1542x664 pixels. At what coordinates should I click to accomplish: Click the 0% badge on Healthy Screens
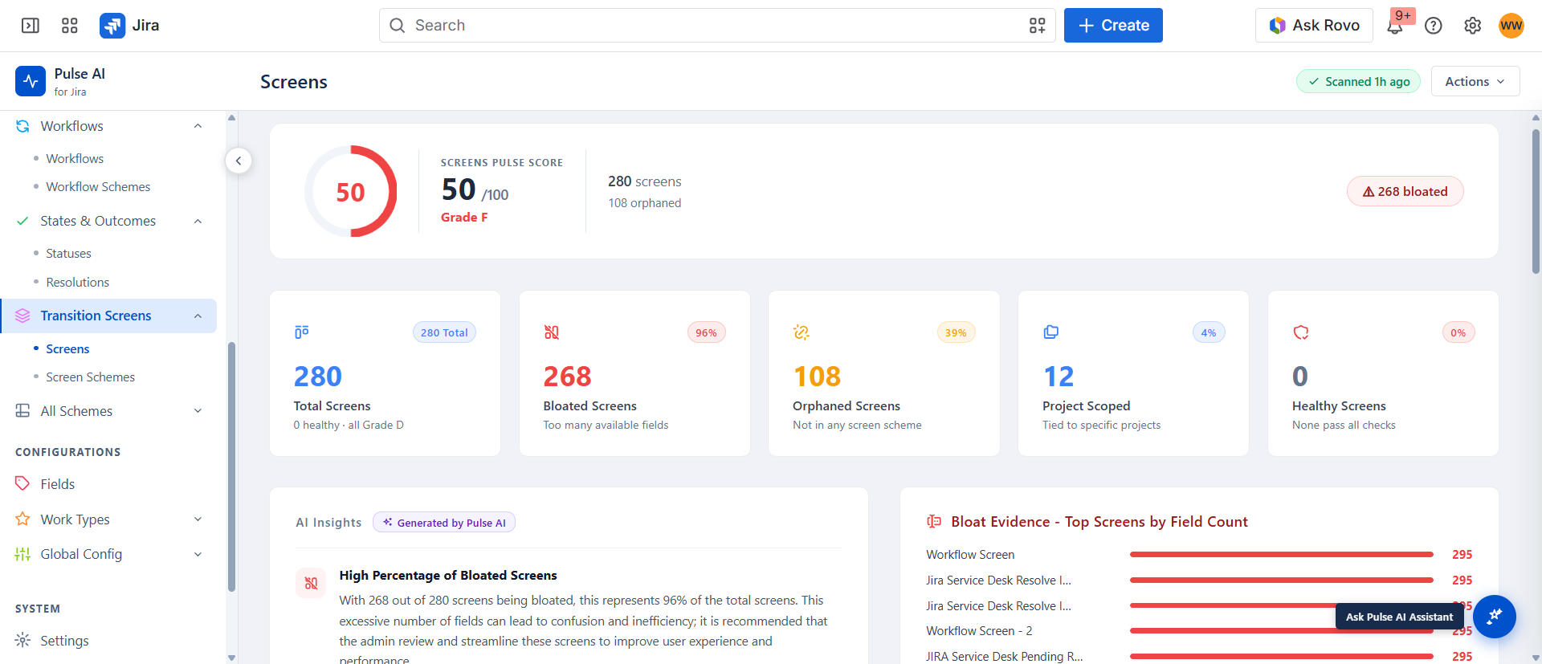[1458, 332]
